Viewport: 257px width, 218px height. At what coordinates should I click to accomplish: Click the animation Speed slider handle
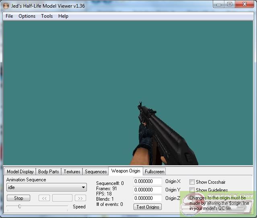(x=19, y=206)
